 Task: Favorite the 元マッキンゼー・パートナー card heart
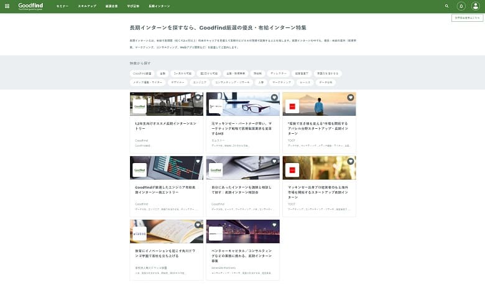pos(274,98)
